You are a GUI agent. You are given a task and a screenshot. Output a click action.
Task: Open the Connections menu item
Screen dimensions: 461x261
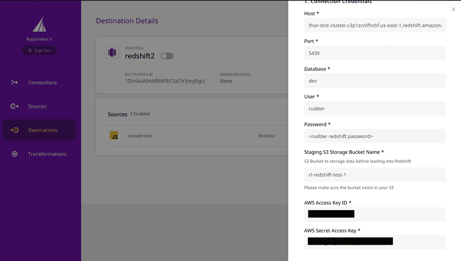(x=42, y=82)
